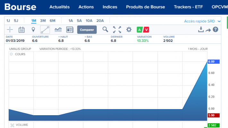Click the blue 6.80 price label
This screenshot has width=228, height=128.
[214, 62]
